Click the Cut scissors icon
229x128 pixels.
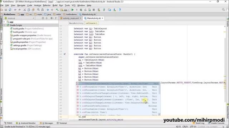(25, 10)
